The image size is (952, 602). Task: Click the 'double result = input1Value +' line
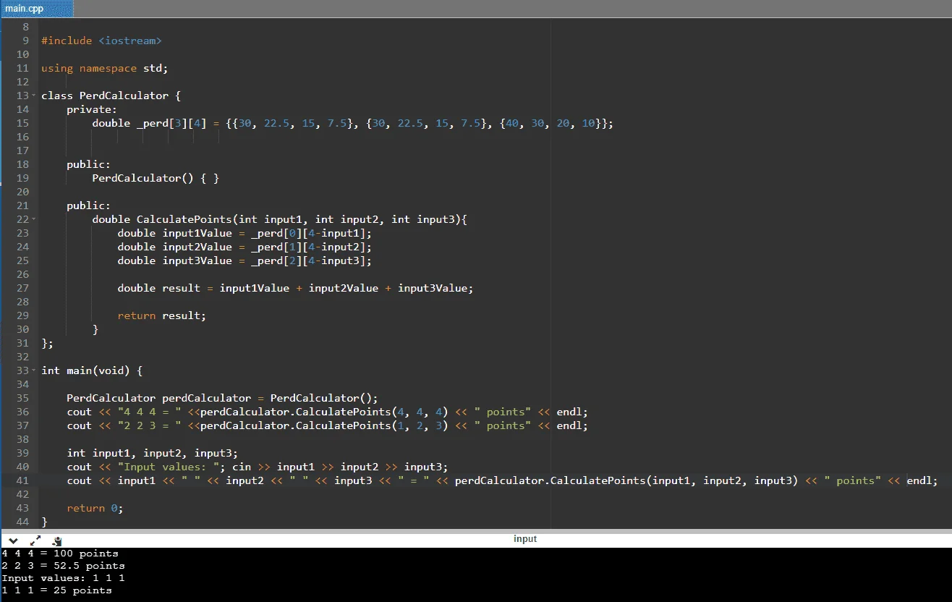point(295,289)
